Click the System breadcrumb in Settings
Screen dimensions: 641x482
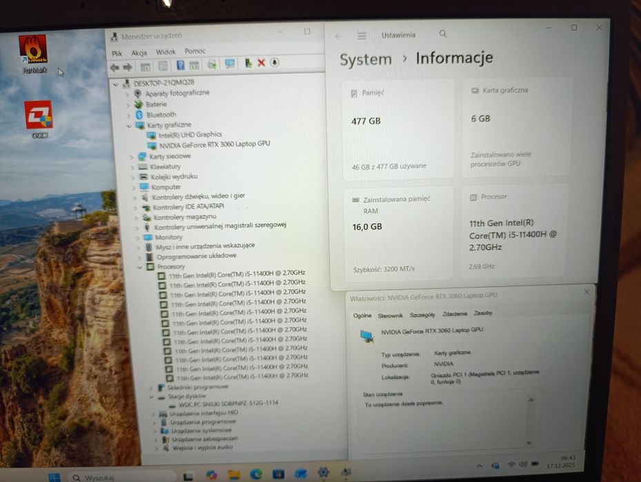(366, 59)
